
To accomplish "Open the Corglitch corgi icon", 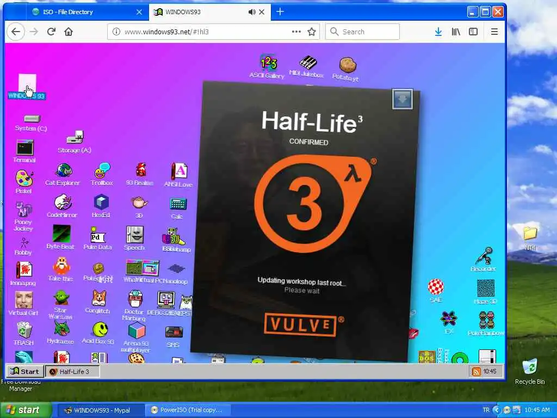I will click(x=98, y=302).
